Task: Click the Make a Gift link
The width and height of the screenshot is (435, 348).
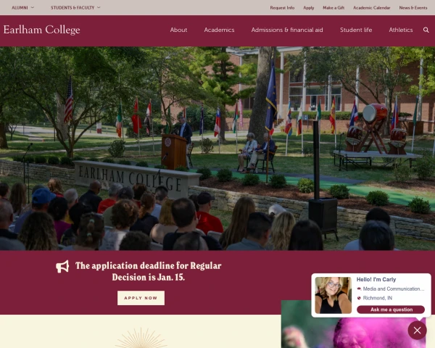Action: [x=333, y=8]
